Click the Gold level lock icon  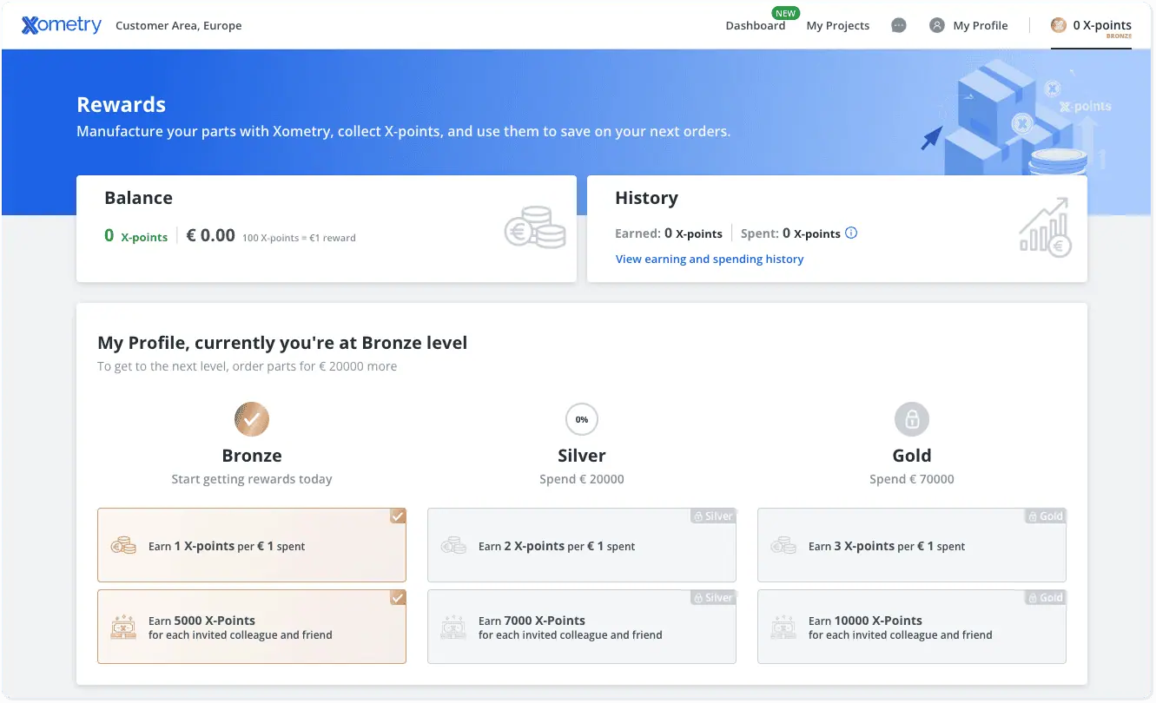pos(912,419)
